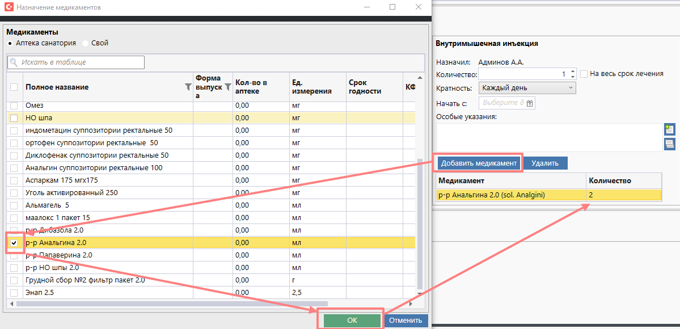Maximize the Назначение медикаментов window
Image resolution: width=680 pixels, height=329 pixels.
click(392, 7)
